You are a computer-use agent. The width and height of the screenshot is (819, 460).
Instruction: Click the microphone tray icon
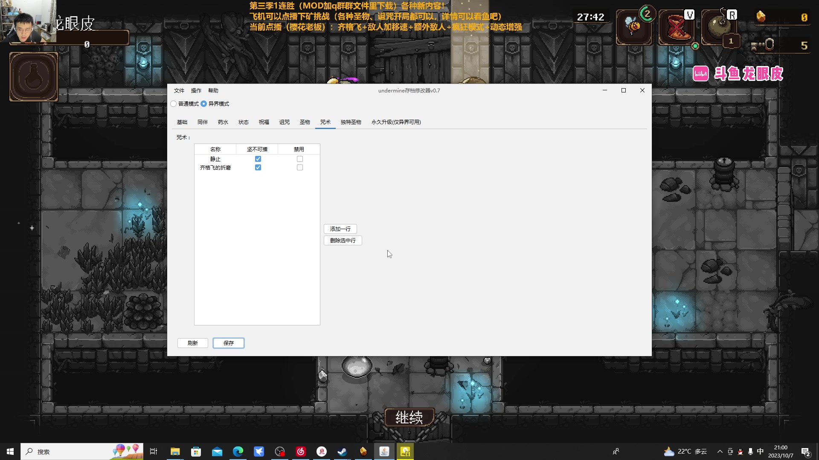click(x=750, y=451)
